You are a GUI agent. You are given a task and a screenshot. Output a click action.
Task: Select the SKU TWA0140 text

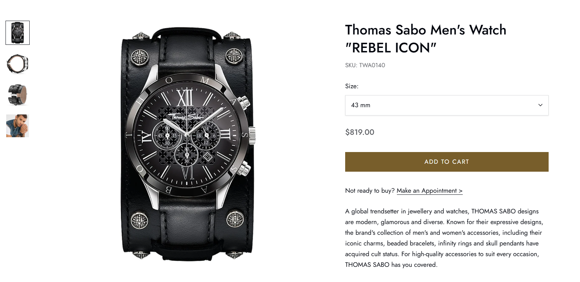365,65
